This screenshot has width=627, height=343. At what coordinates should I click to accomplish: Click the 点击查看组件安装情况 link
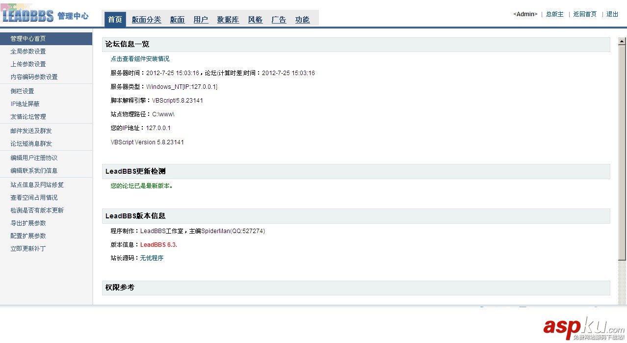click(140, 59)
